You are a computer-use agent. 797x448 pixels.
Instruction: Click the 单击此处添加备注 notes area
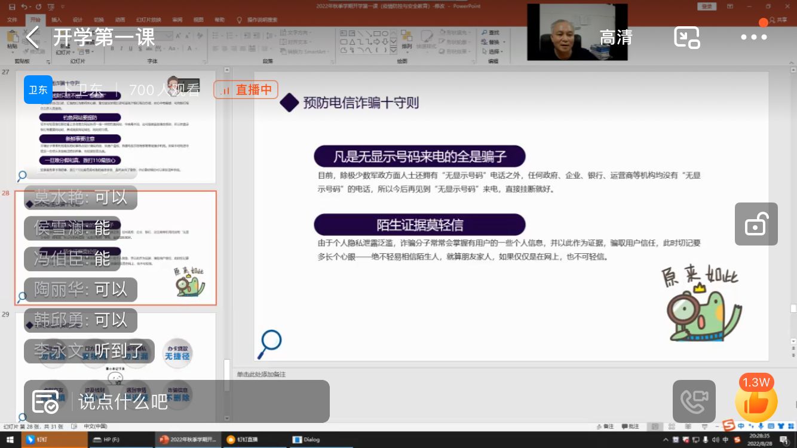(x=261, y=375)
